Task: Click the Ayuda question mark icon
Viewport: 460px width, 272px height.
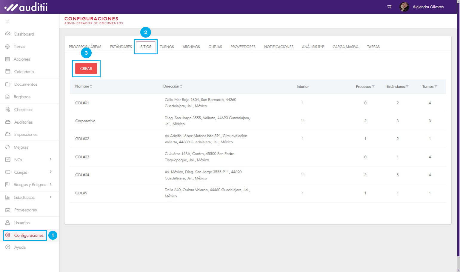Action: pyautogui.click(x=8, y=247)
